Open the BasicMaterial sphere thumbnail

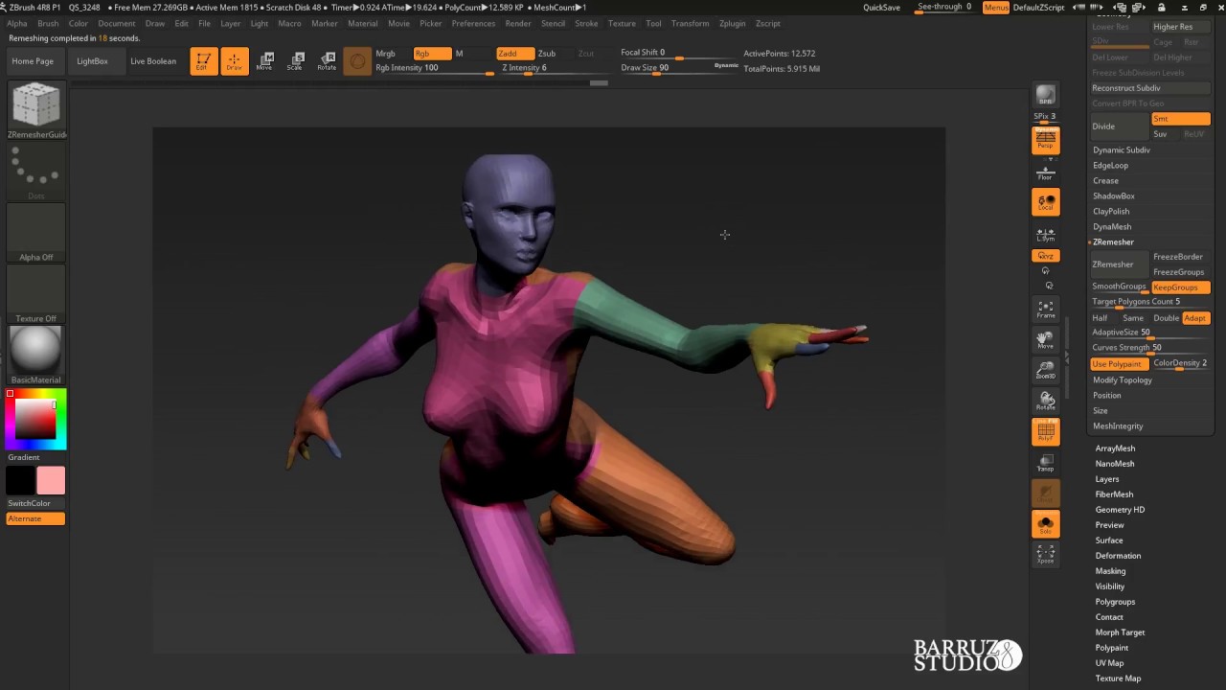tap(35, 350)
